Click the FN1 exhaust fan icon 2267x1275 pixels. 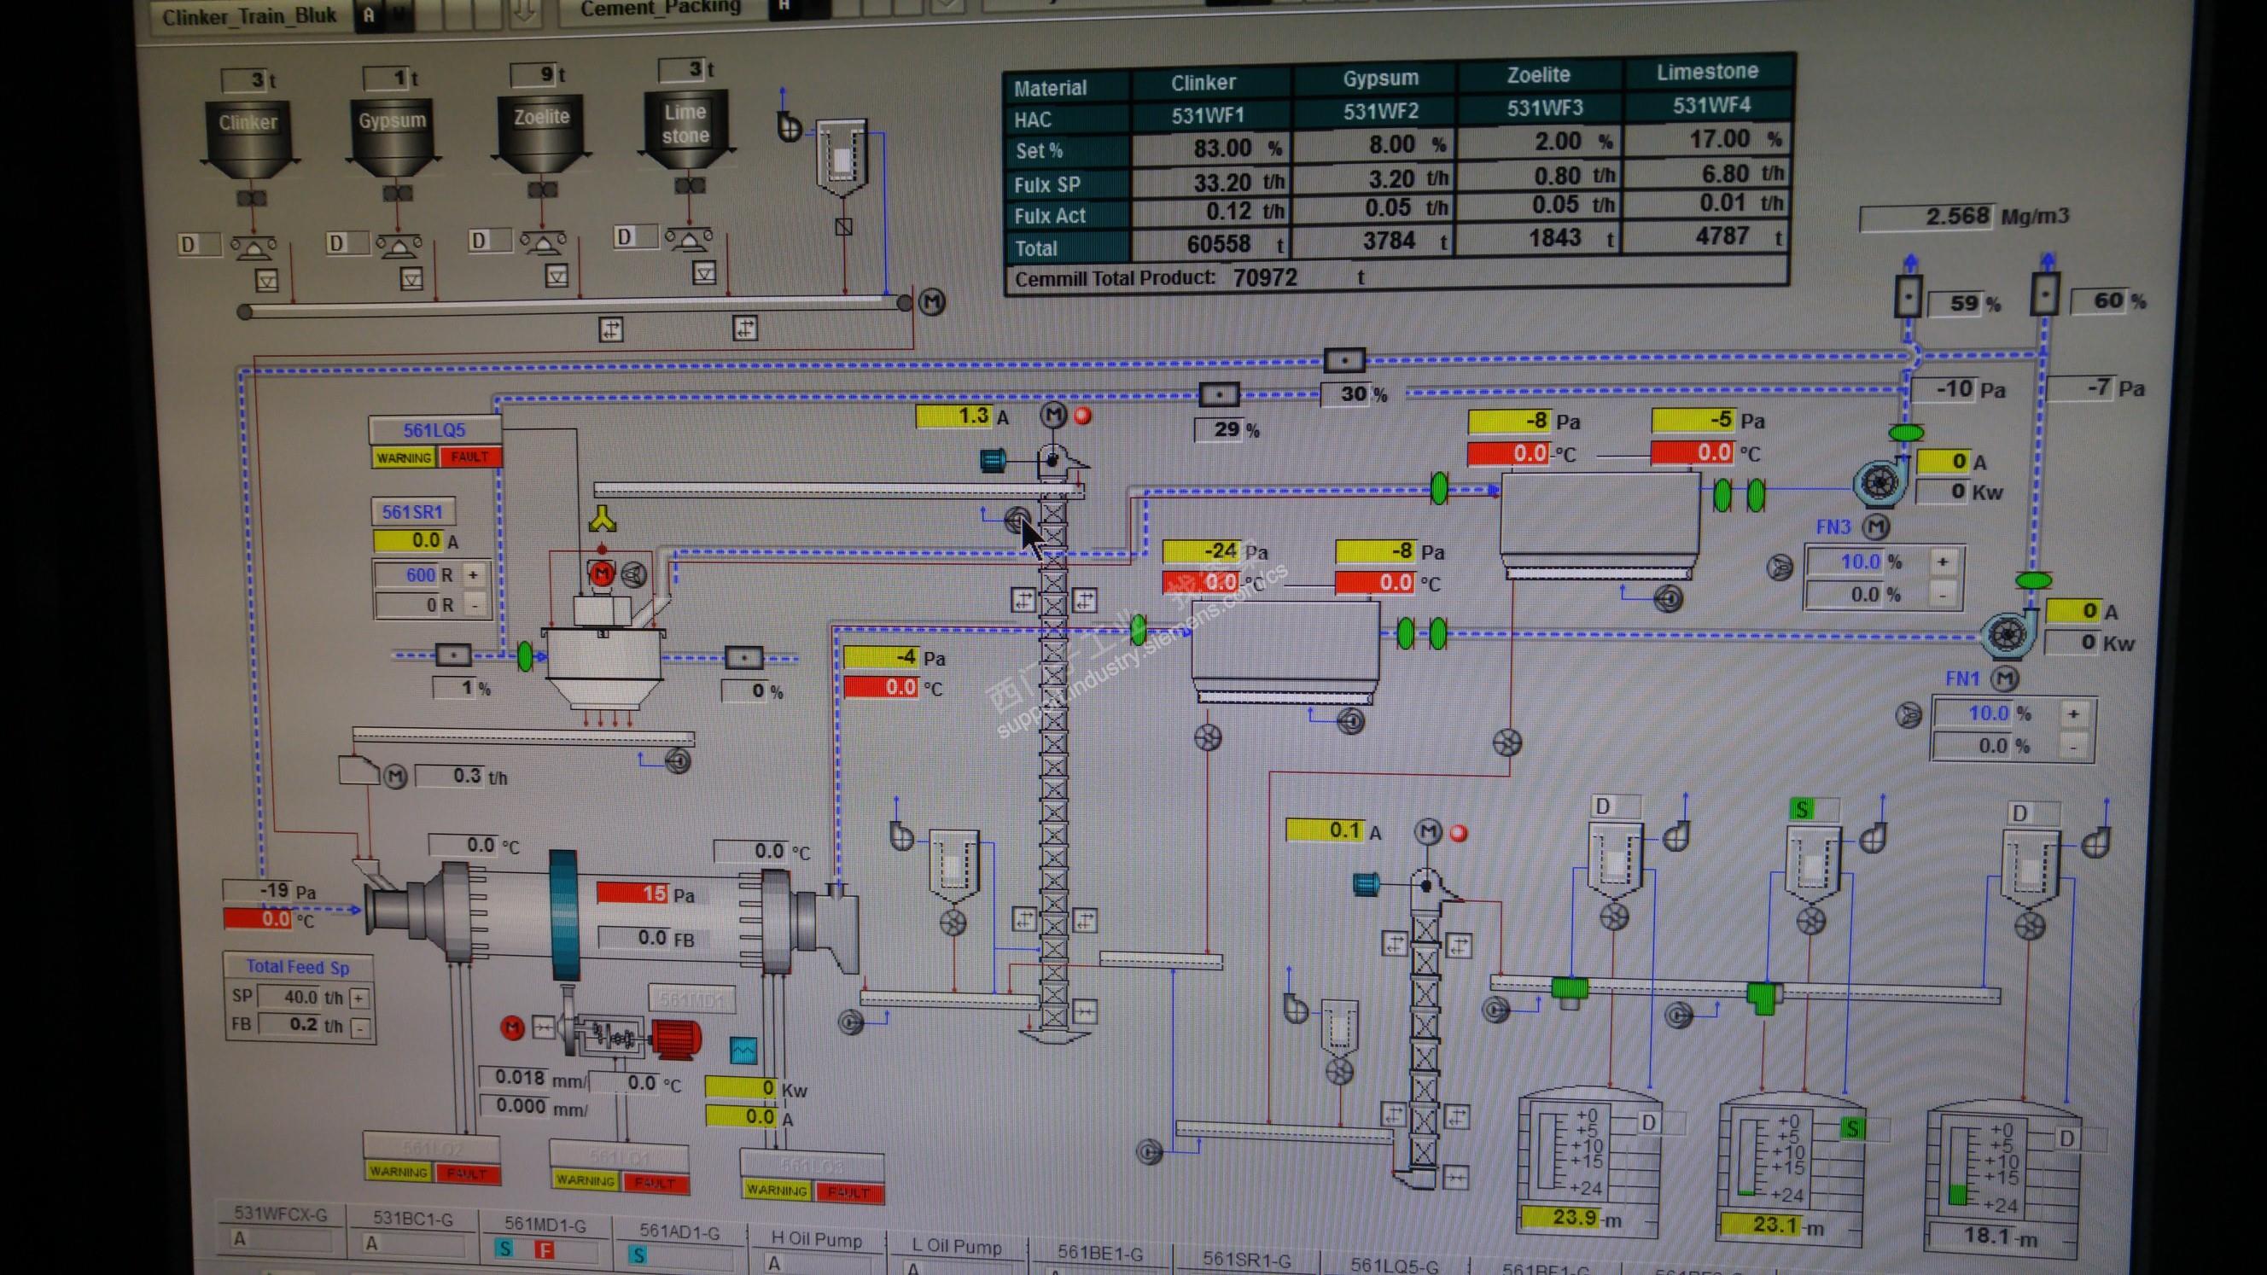pos(2008,633)
